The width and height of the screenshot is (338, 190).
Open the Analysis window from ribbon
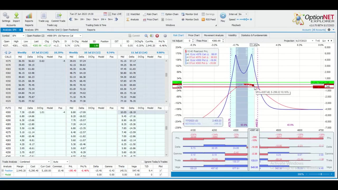tap(132, 20)
